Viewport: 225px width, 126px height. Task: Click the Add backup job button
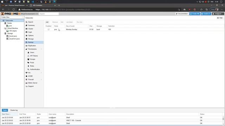tap(47, 22)
